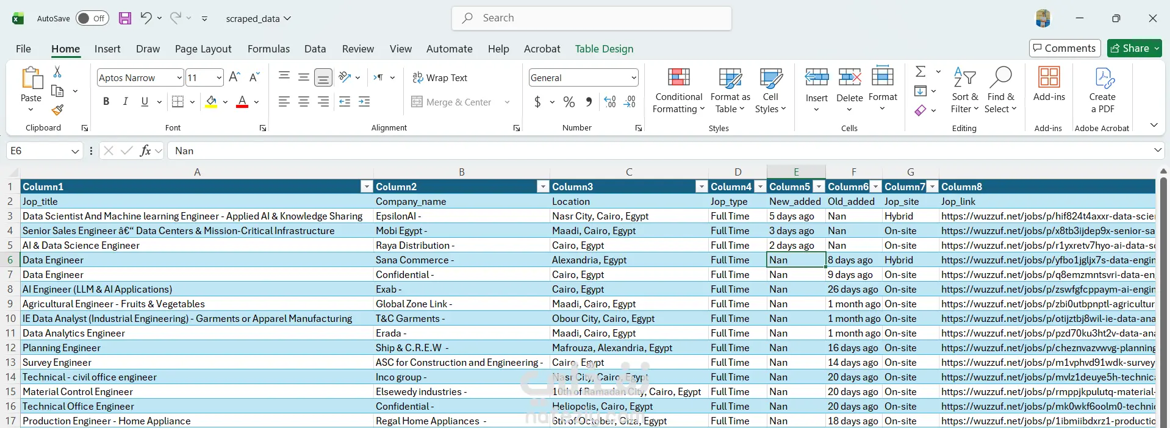
Task: Apply Accounting dollar number format
Action: coord(537,102)
